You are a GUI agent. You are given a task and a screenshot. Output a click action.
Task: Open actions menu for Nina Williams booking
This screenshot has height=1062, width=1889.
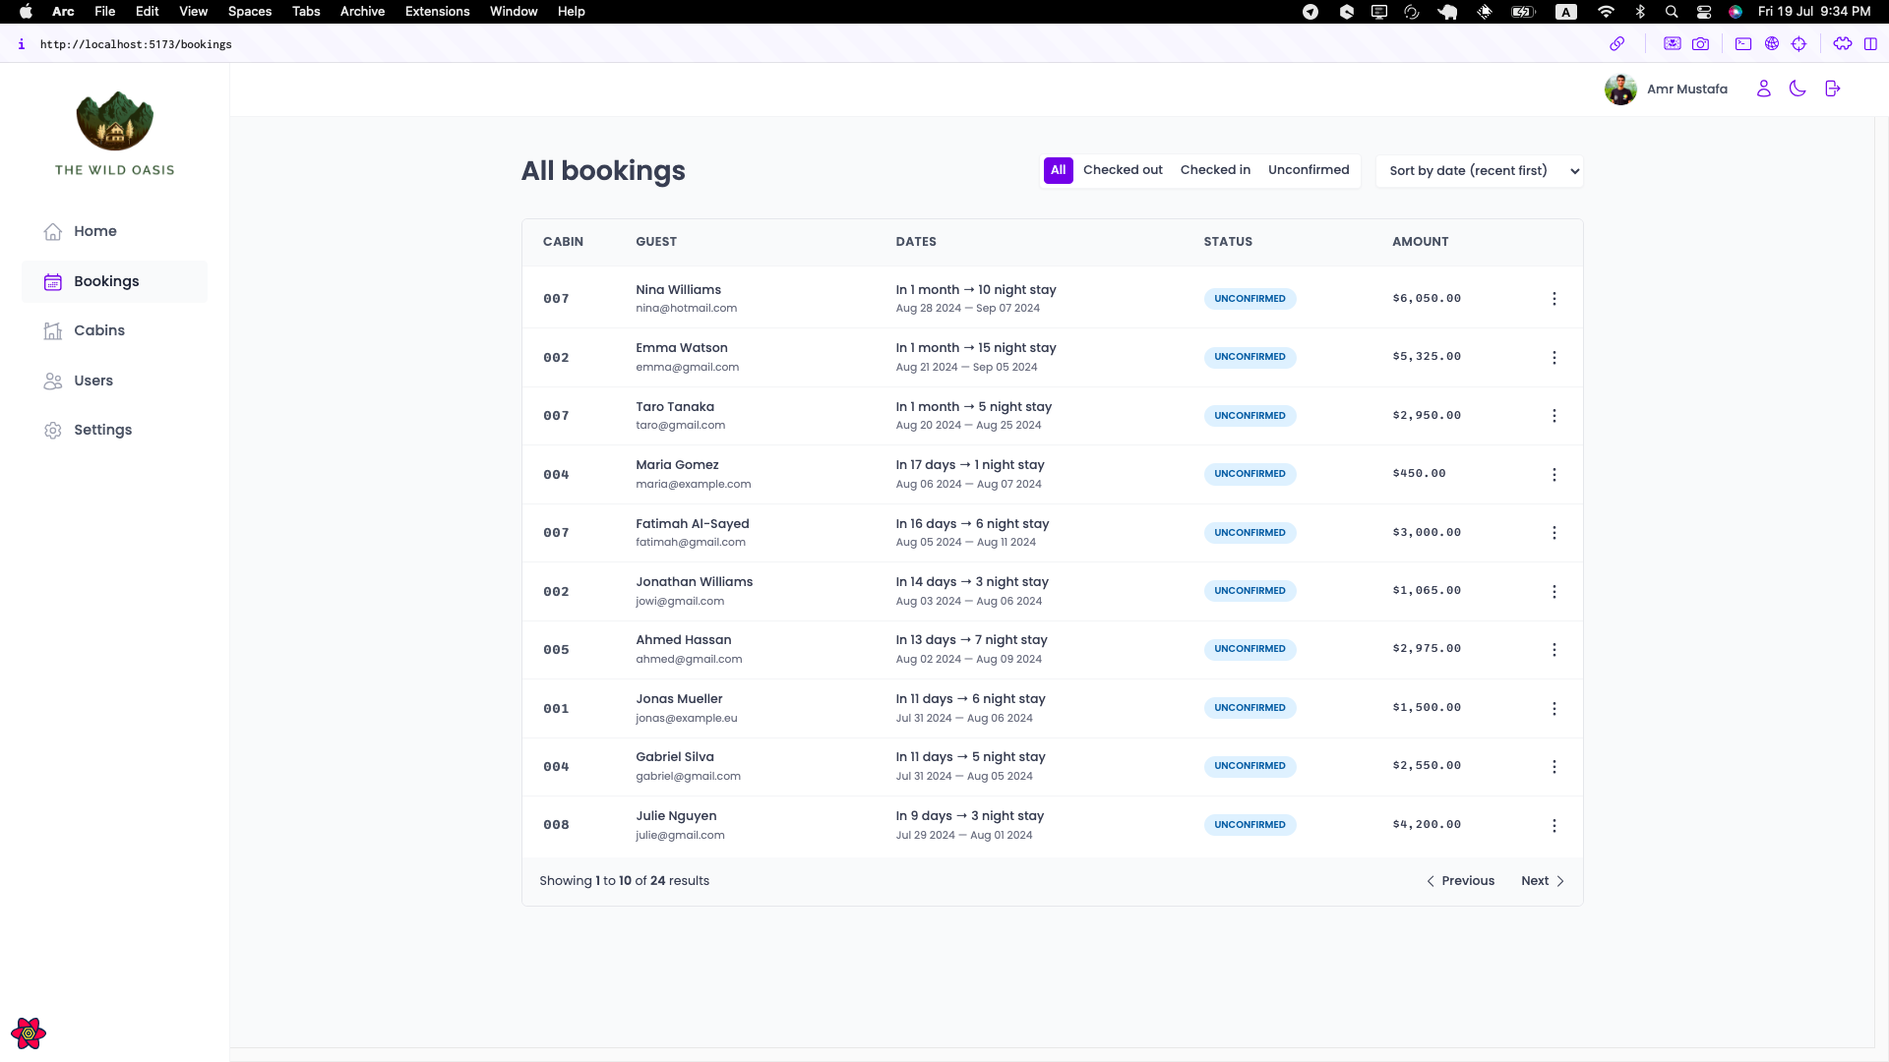coord(1554,299)
